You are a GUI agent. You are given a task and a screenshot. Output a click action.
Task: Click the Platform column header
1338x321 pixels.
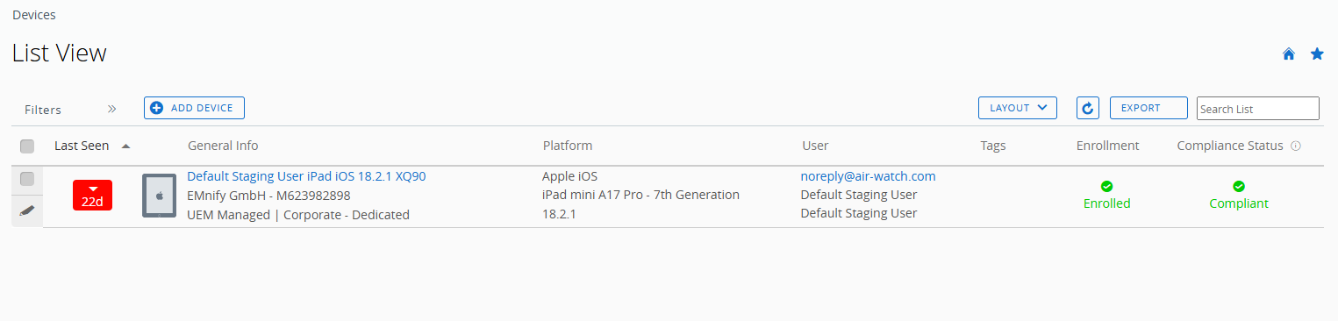(x=567, y=146)
